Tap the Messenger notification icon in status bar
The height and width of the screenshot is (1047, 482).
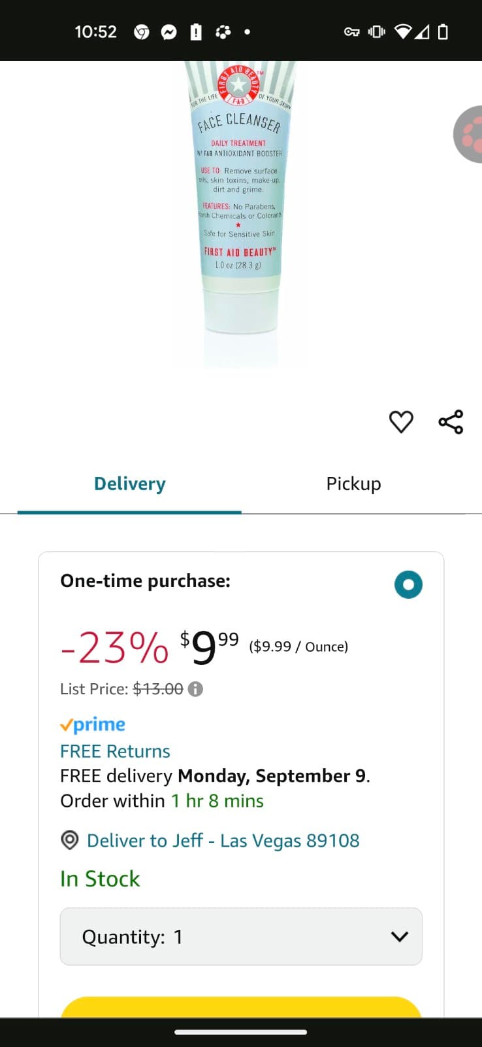click(x=169, y=32)
